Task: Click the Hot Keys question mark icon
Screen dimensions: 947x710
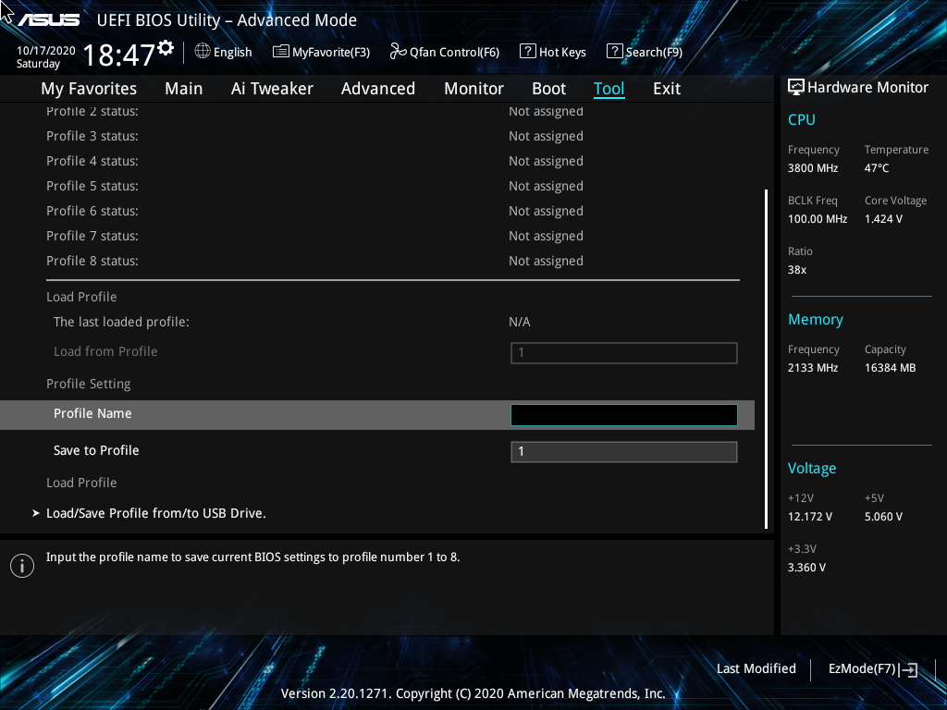Action: pyautogui.click(x=527, y=51)
